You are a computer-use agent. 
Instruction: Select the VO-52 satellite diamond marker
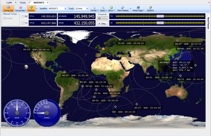pos(82,86)
